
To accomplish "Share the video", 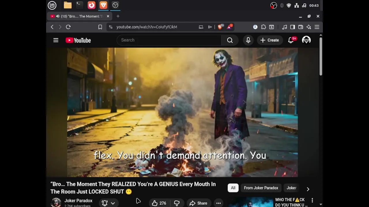I will point(199,203).
